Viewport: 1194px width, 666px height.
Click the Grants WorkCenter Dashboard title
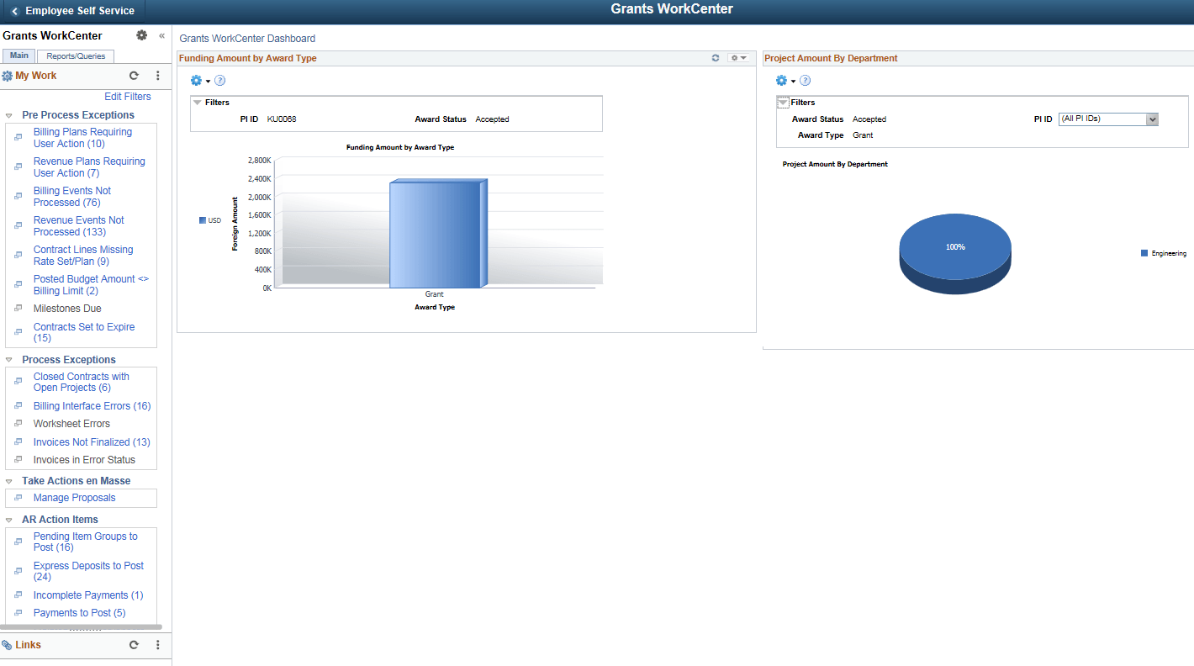tap(247, 39)
